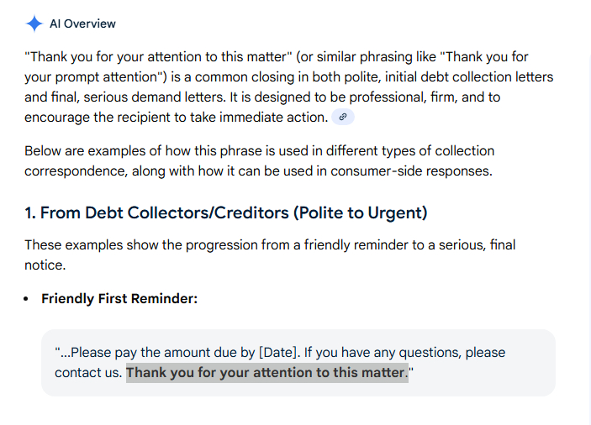This screenshot has width=591, height=425.
Task: Click the bullet dot before Friendly First Reminder
Action: (28, 298)
